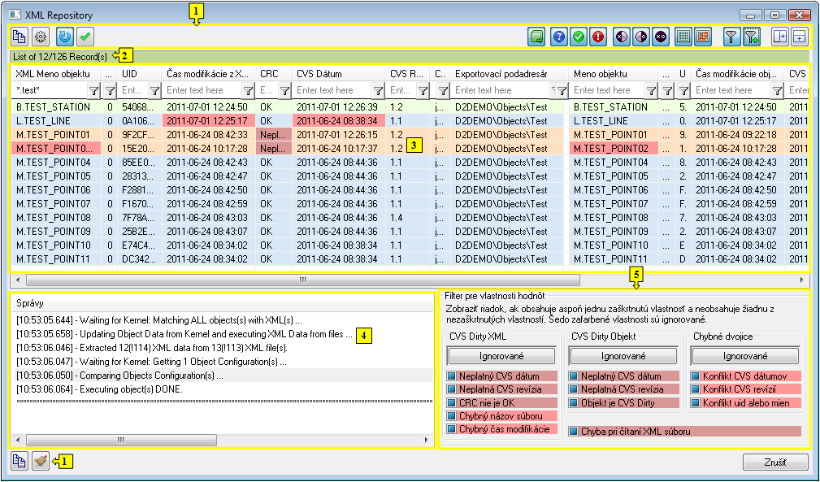Open filter dropdown for Exportovací podadresár column

click(558, 90)
